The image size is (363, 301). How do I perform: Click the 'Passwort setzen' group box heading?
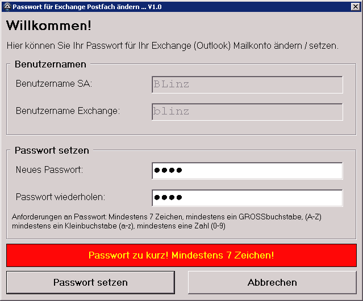[52, 150]
